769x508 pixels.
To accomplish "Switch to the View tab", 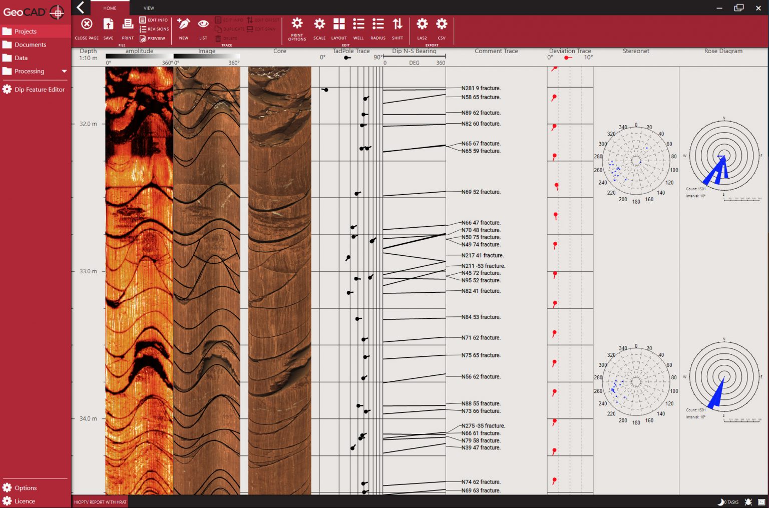I will 149,8.
